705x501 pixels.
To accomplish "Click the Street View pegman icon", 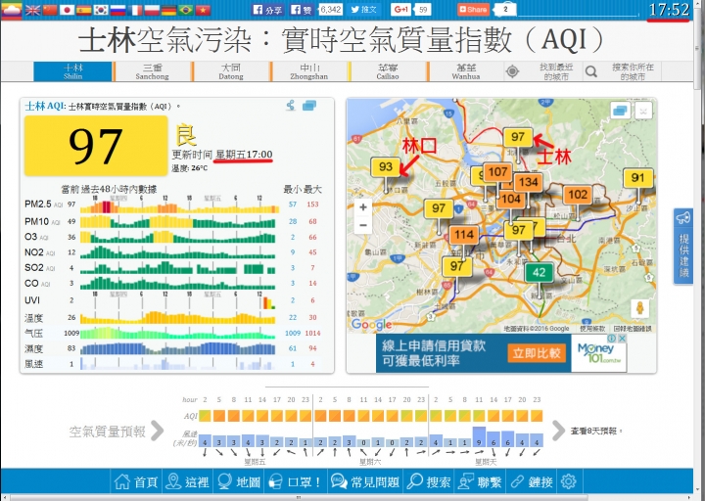I will pyautogui.click(x=639, y=308).
